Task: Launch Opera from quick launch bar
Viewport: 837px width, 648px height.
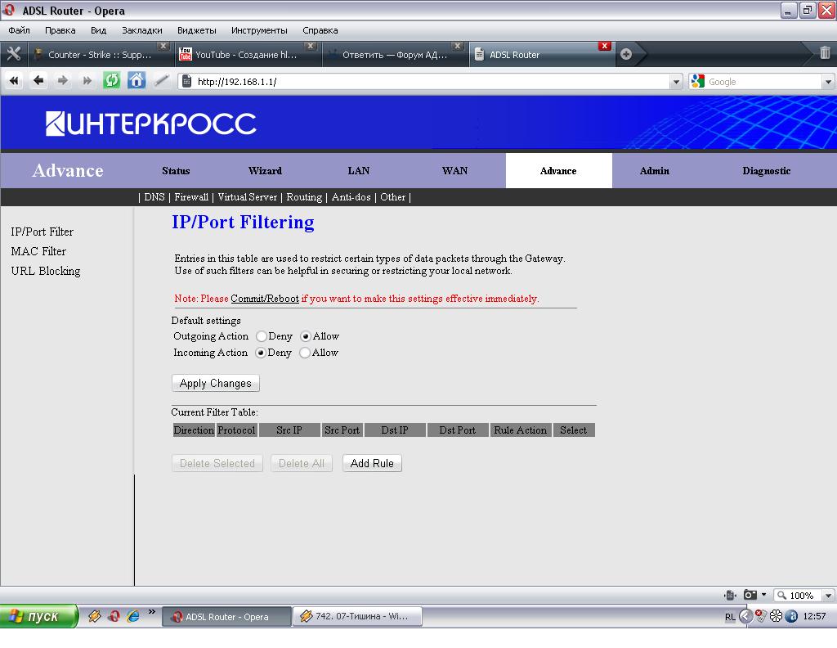Action: tap(114, 616)
